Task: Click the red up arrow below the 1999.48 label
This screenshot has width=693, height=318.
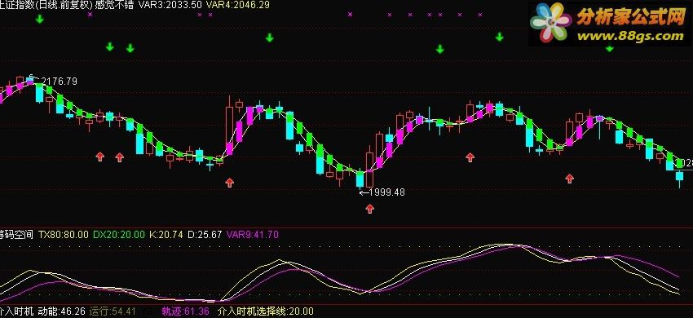Action: click(x=370, y=209)
